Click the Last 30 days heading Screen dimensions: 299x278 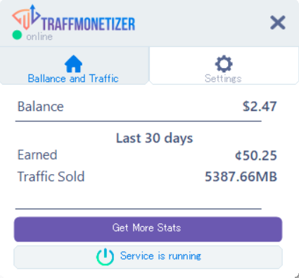[155, 138]
